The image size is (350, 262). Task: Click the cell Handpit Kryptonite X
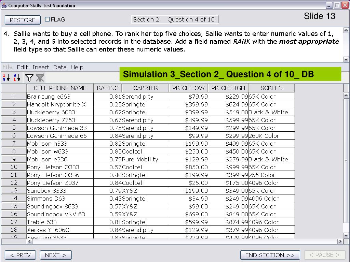pos(60,104)
